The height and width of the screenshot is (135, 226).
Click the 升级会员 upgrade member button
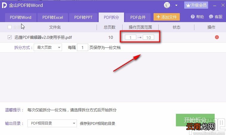[196, 5]
